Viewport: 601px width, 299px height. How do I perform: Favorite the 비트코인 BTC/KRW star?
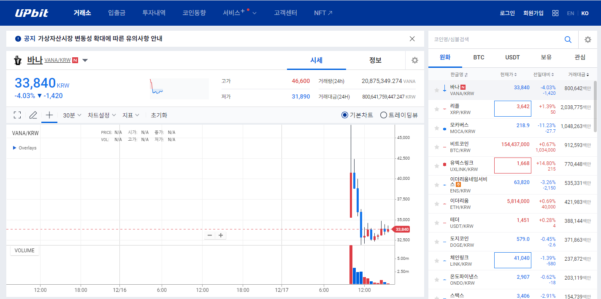pos(437,147)
